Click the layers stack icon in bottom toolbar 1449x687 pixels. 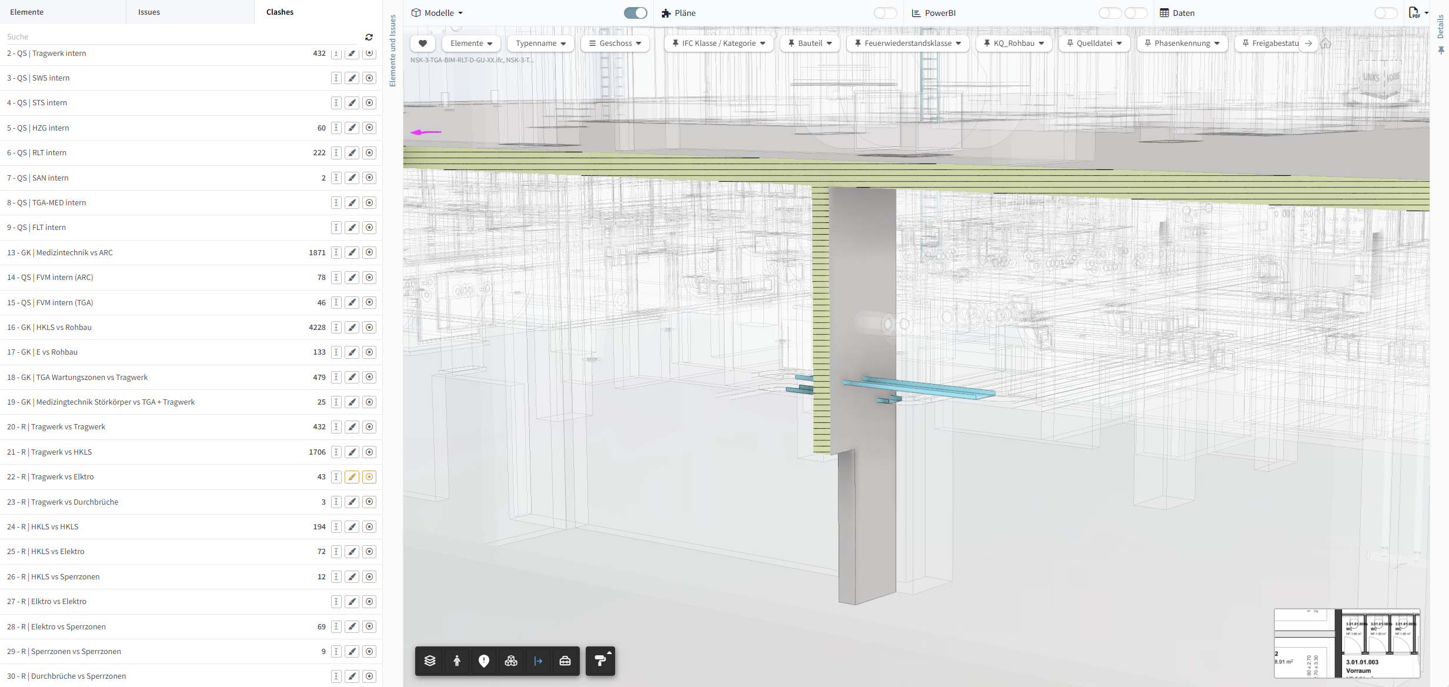[430, 661]
